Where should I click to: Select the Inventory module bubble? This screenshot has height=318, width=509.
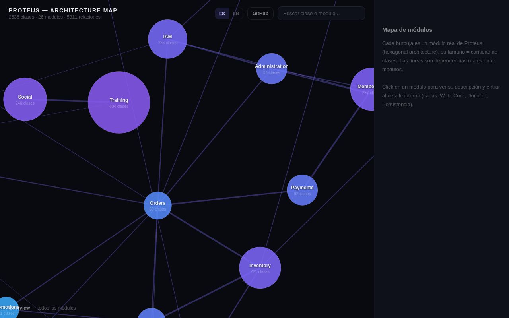[x=260, y=268]
